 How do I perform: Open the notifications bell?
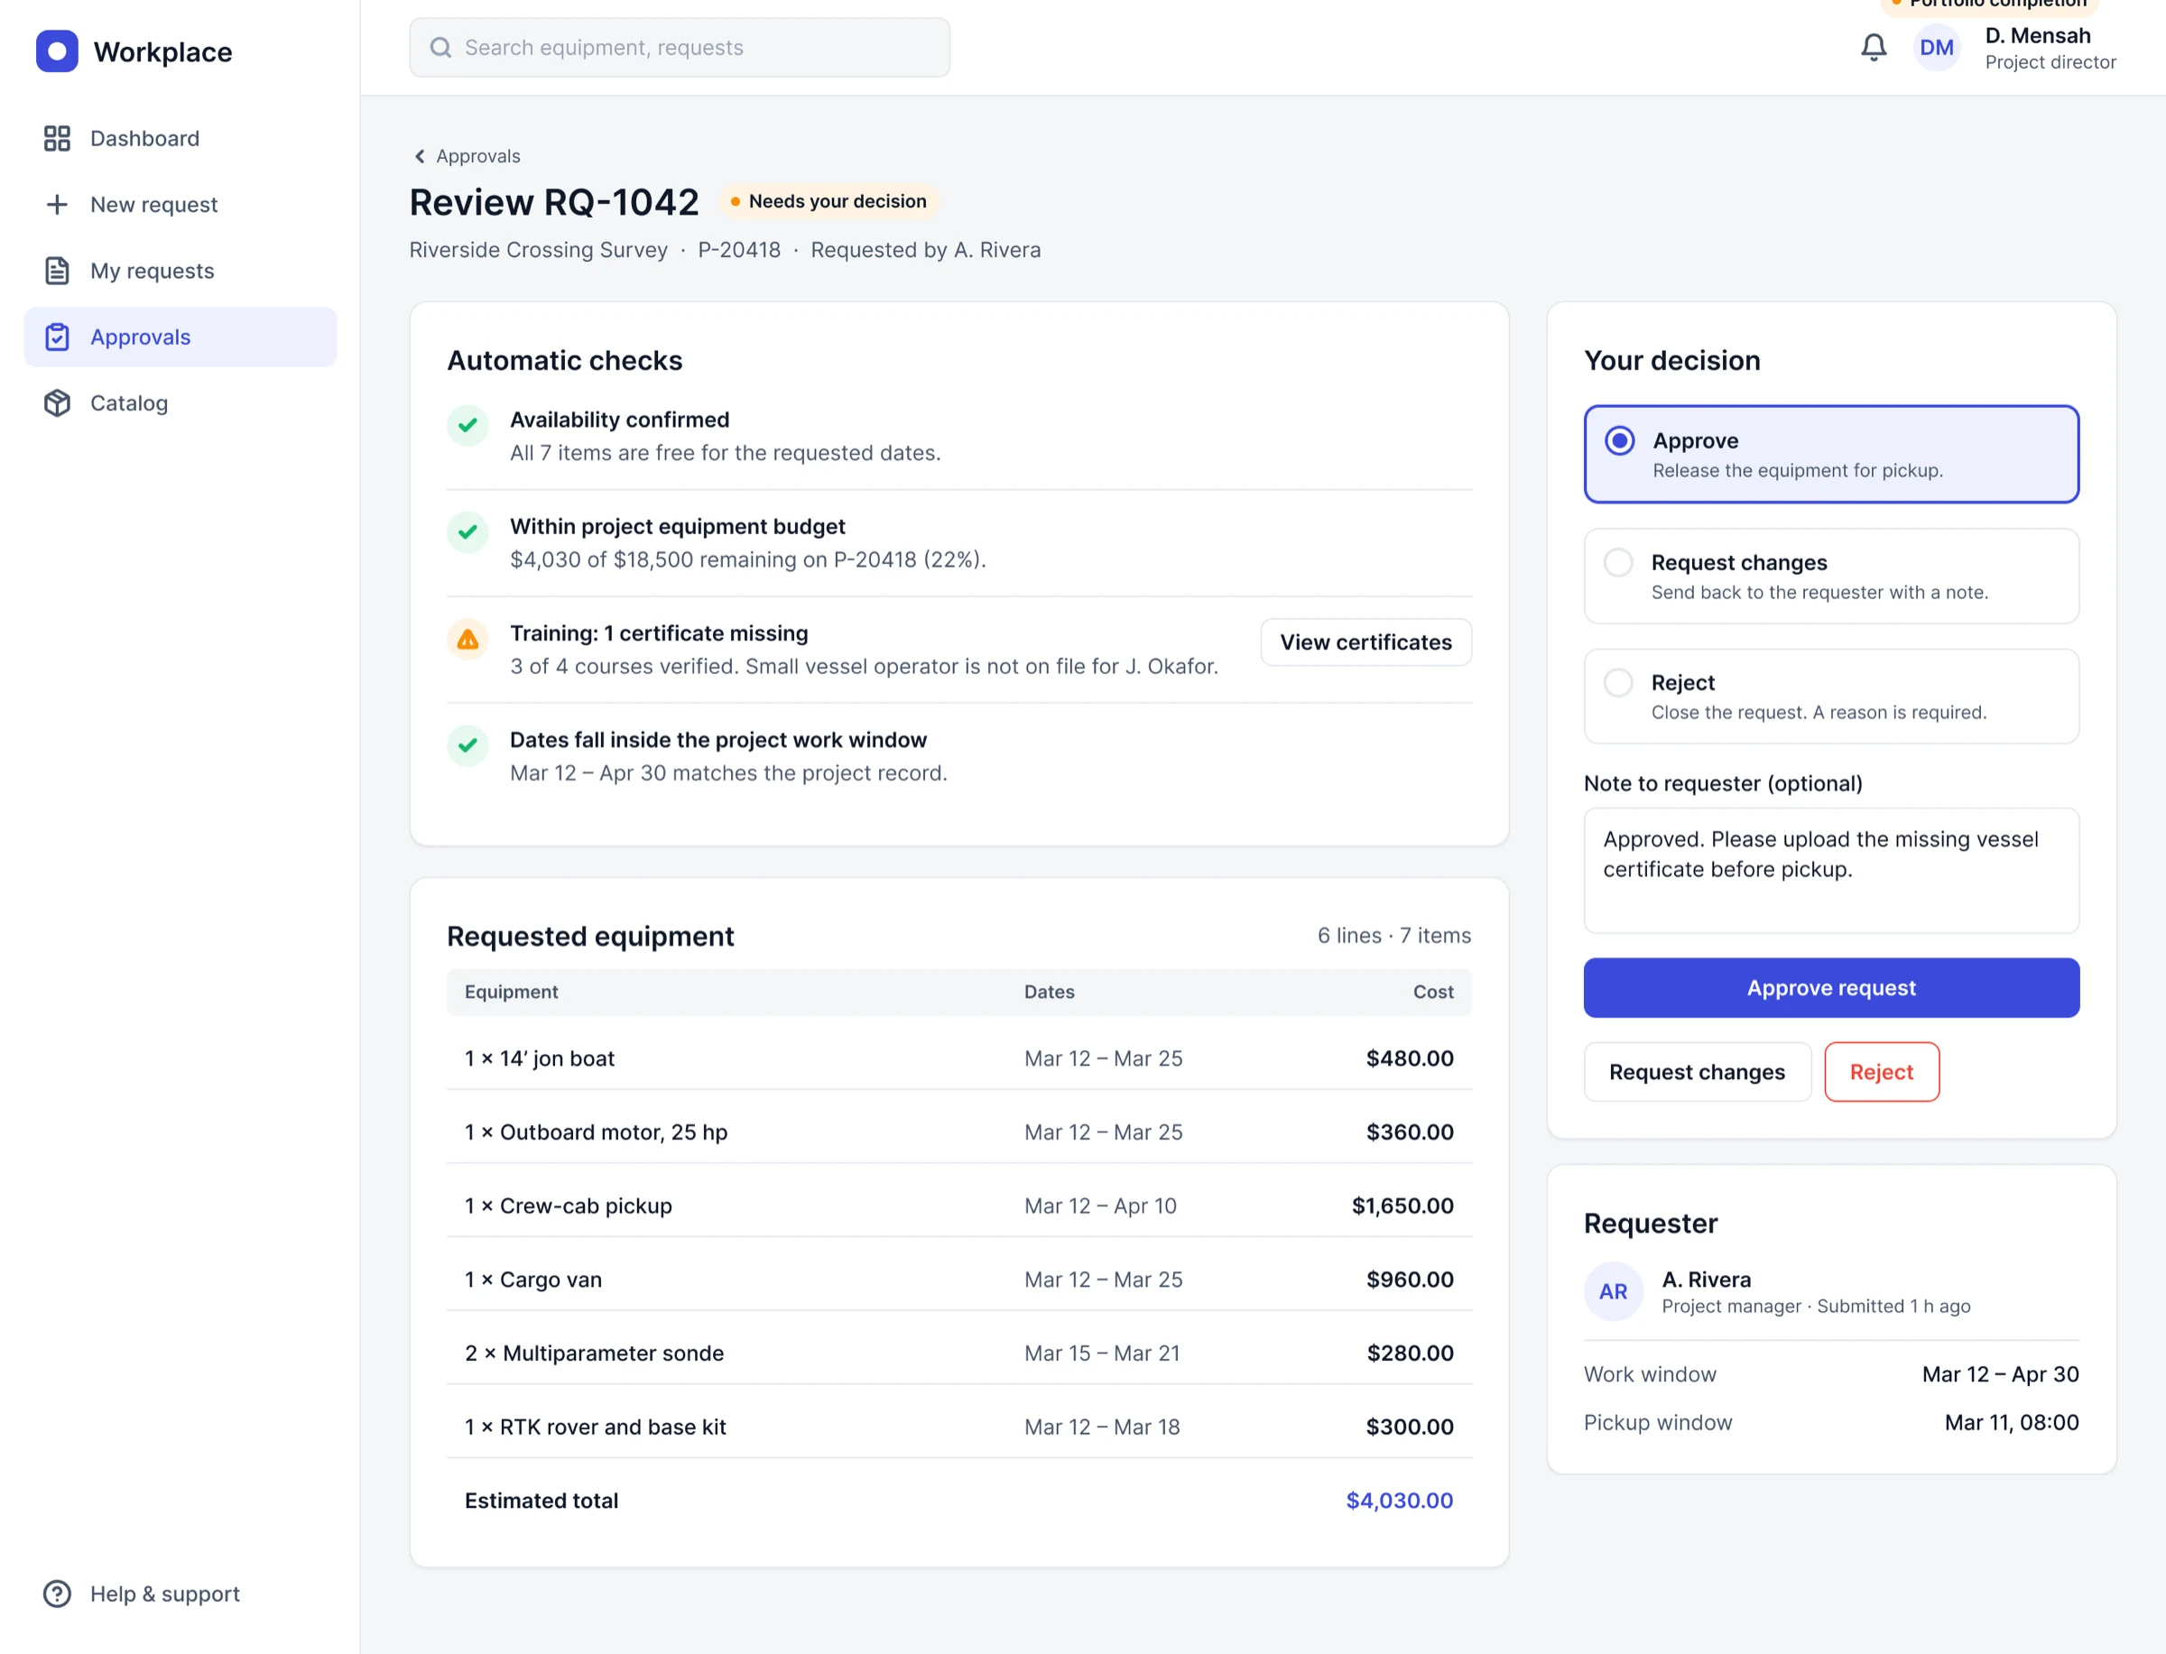click(x=1874, y=47)
